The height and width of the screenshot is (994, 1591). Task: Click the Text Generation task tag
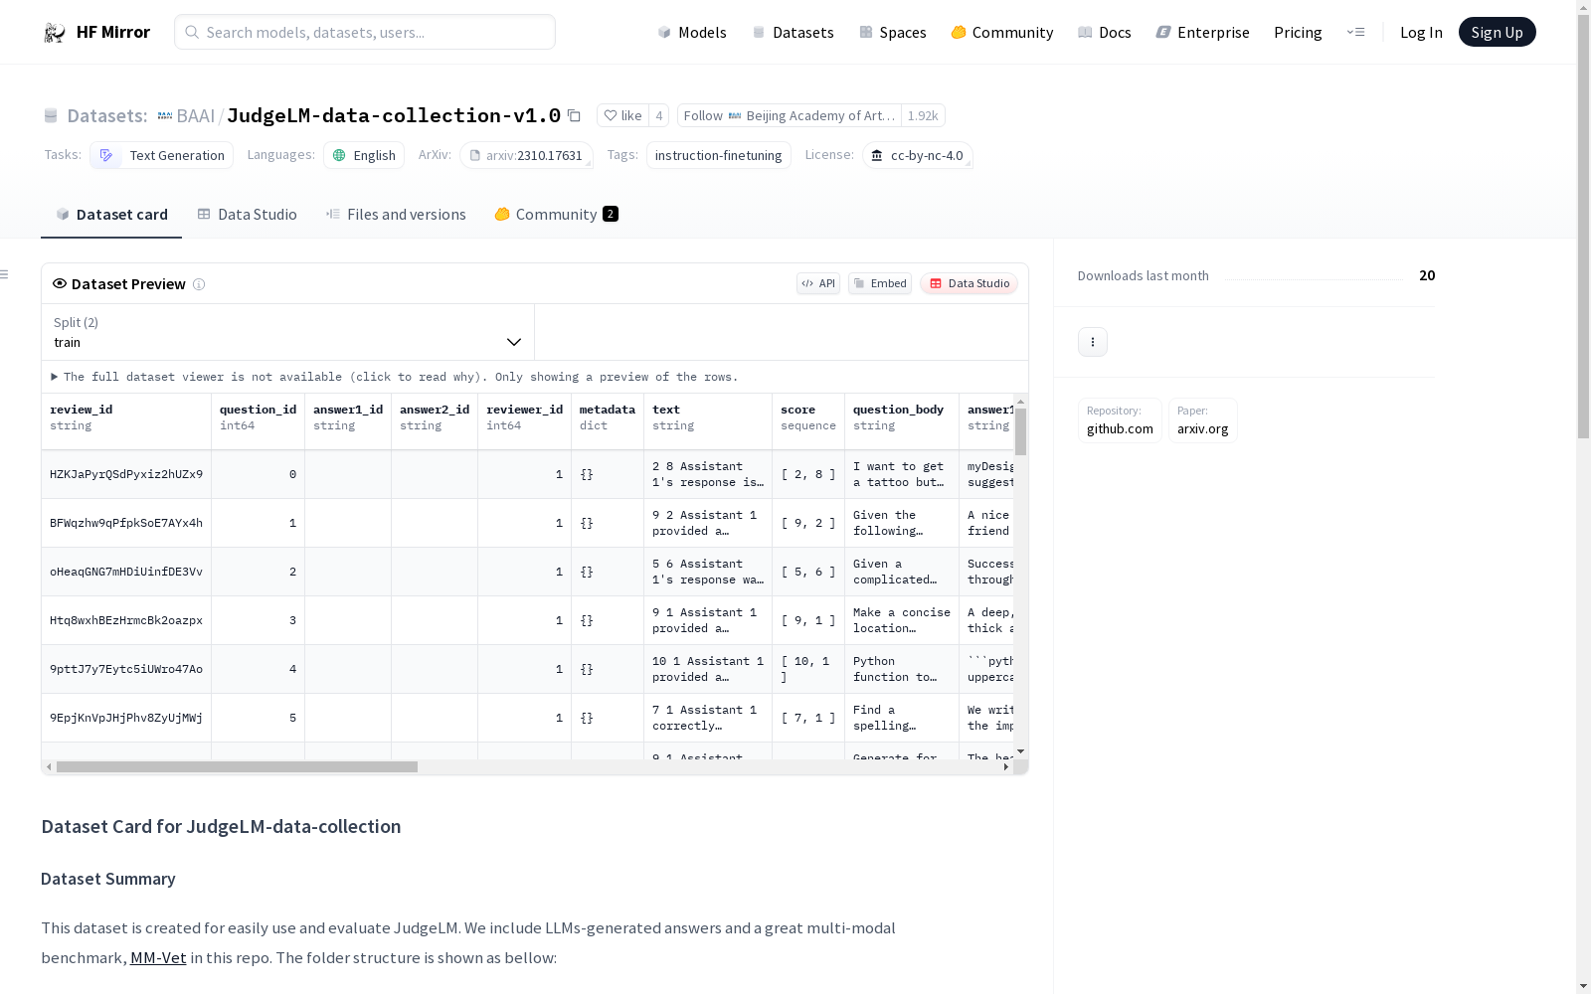pyautogui.click(x=161, y=155)
